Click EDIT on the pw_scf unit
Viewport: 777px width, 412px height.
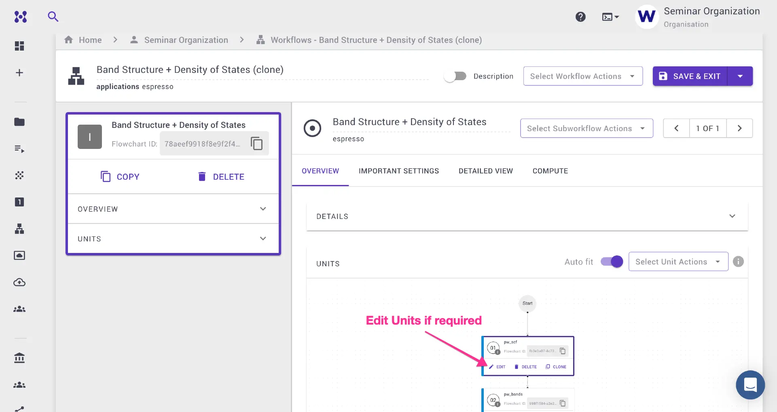497,367
